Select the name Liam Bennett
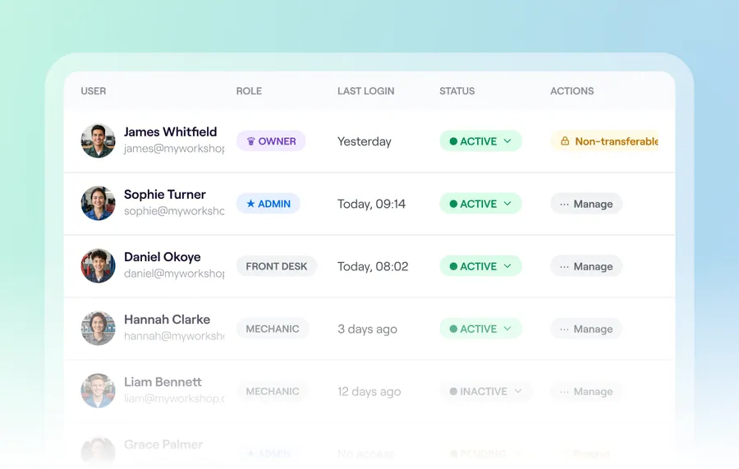Image resolution: width=739 pixels, height=469 pixels. (163, 382)
